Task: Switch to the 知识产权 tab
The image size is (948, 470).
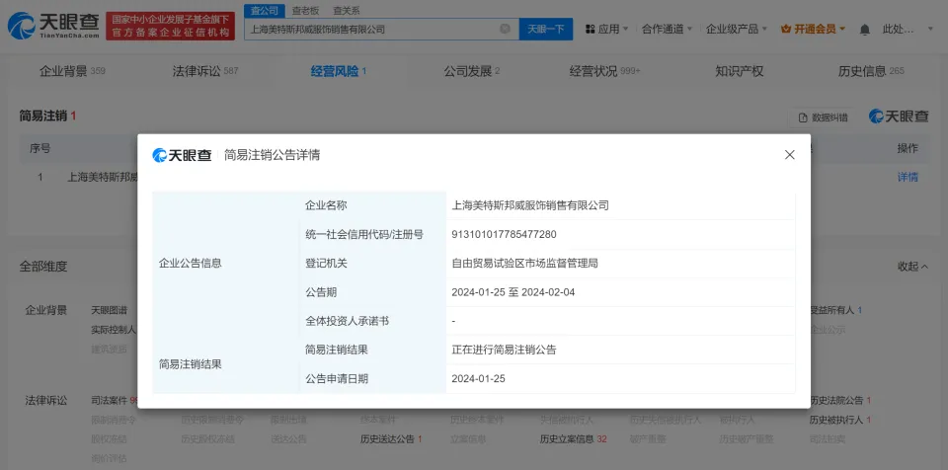Action: [739, 71]
